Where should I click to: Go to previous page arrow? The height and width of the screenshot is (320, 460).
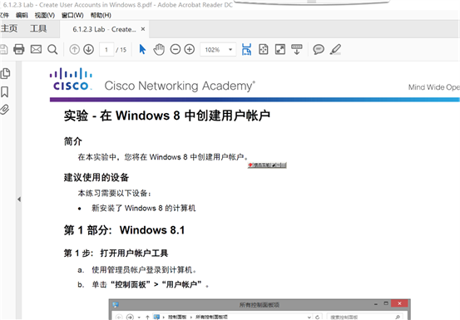click(75, 50)
